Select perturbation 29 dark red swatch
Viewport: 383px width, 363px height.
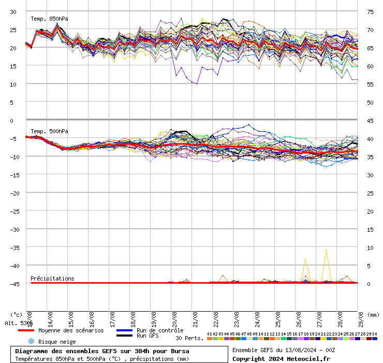click(369, 339)
